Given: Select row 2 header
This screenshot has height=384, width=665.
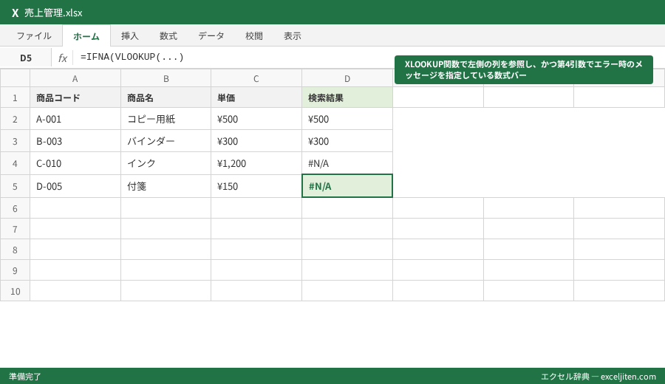Looking at the screenshot, I should coord(15,119).
